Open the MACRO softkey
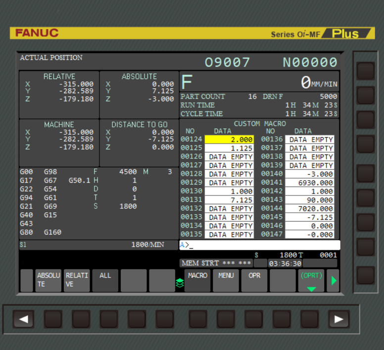 (x=197, y=280)
